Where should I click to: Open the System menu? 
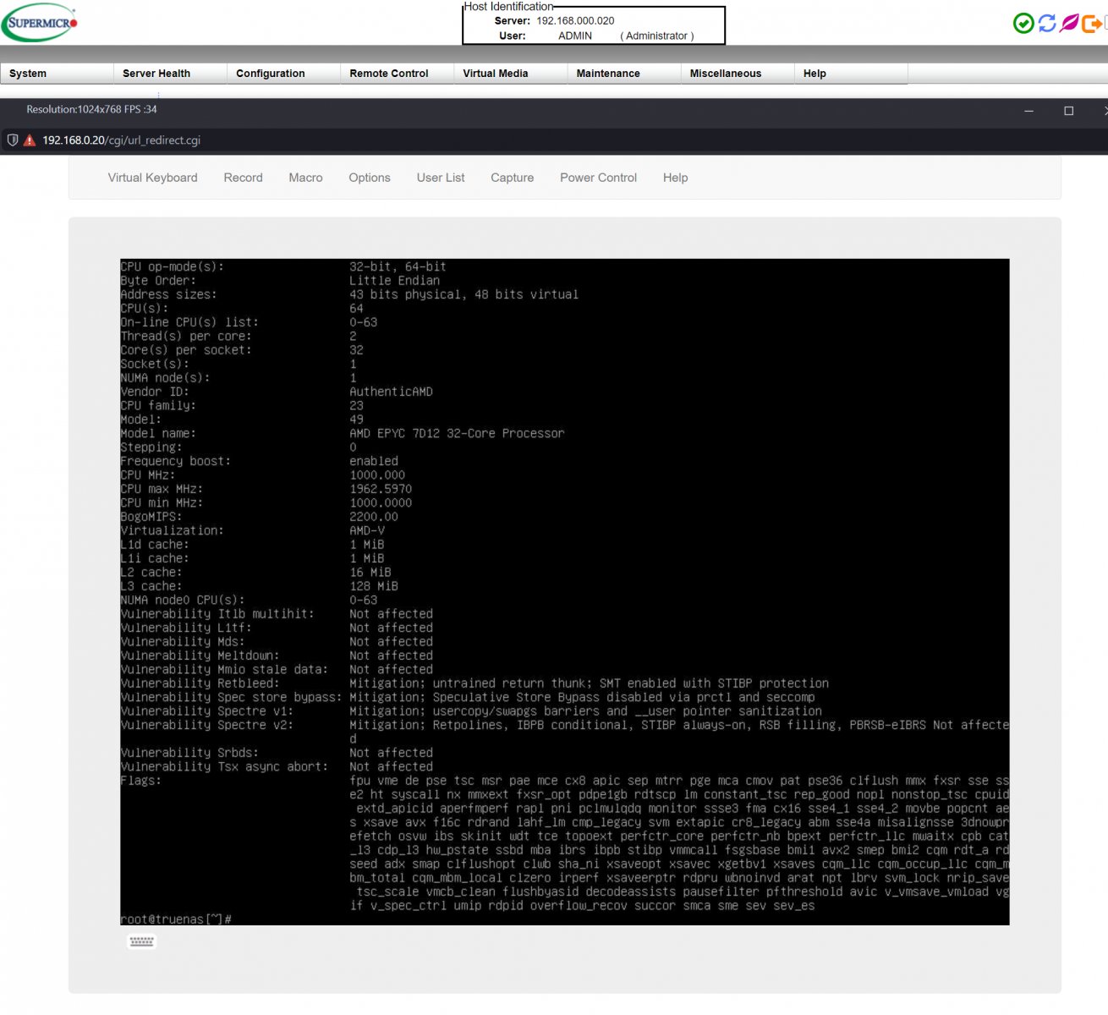tap(57, 74)
